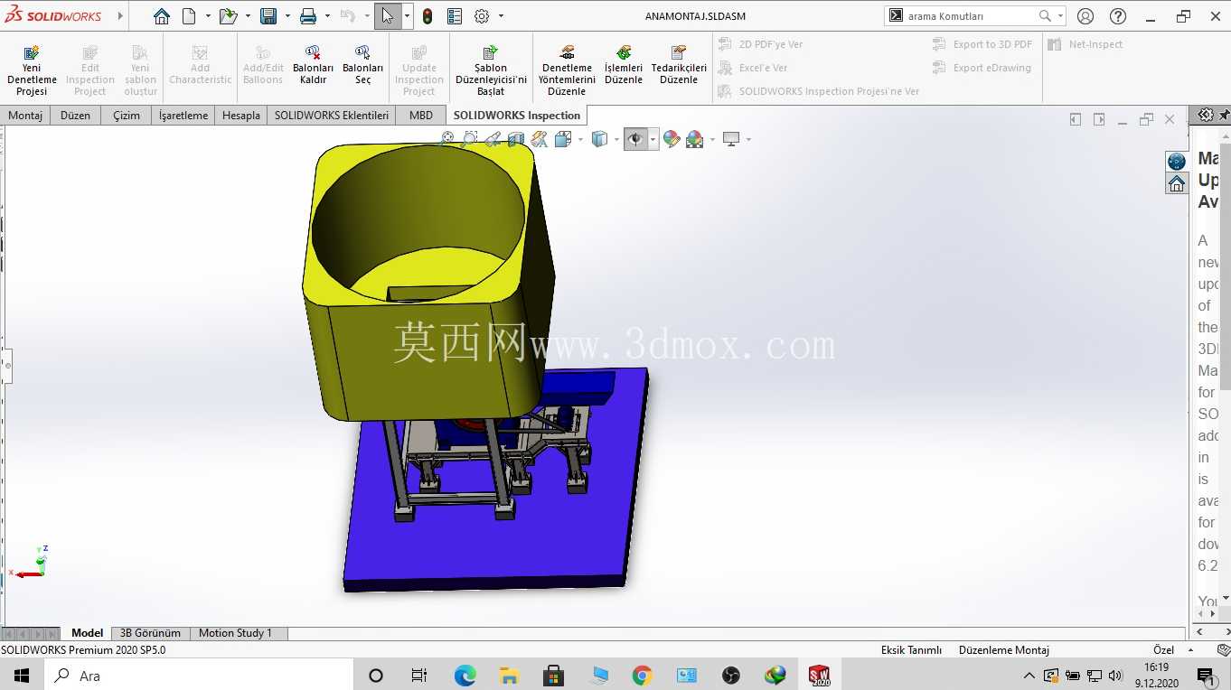Open Tedarikçileri Düzenle

pos(679,65)
